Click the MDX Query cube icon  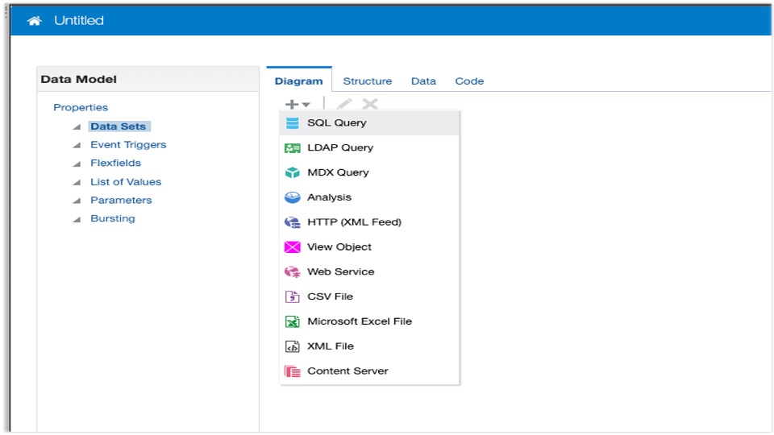[292, 172]
